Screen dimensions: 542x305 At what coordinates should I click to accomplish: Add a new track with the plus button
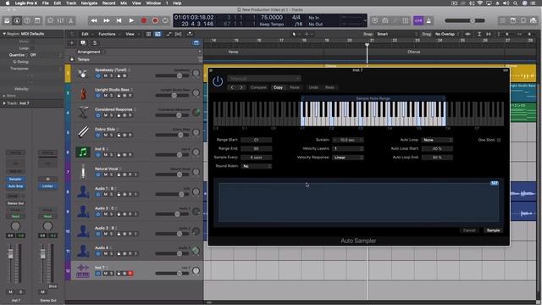(x=72, y=43)
